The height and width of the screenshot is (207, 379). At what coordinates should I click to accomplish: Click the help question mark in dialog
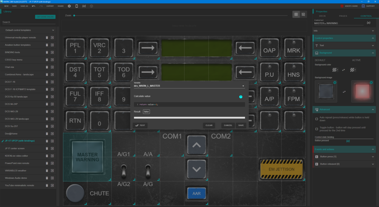[241, 97]
